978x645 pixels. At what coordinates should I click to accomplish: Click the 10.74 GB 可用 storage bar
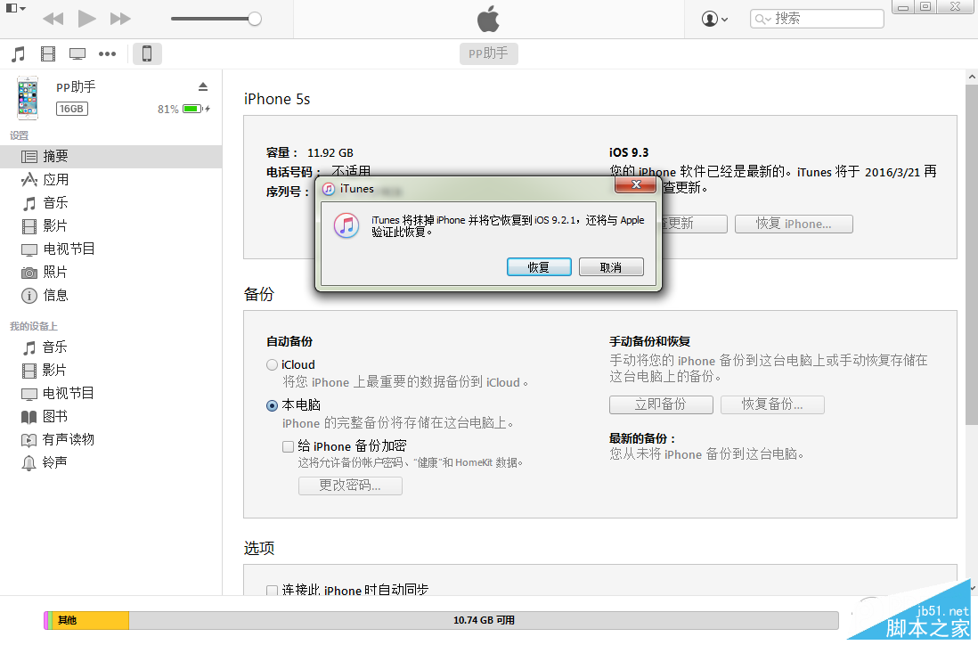point(484,620)
